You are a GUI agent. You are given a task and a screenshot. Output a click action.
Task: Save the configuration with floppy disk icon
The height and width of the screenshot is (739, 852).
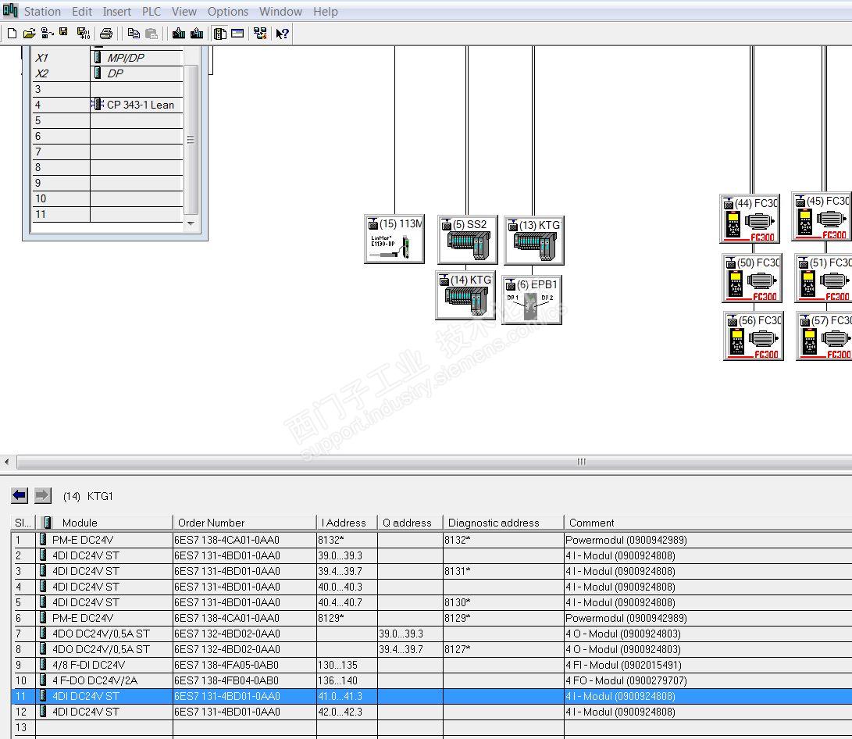pyautogui.click(x=63, y=33)
